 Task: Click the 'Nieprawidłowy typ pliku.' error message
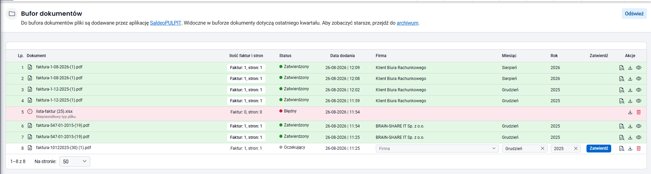tap(56, 117)
